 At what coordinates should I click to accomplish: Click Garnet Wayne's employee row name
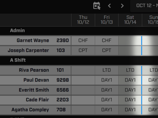33,40
